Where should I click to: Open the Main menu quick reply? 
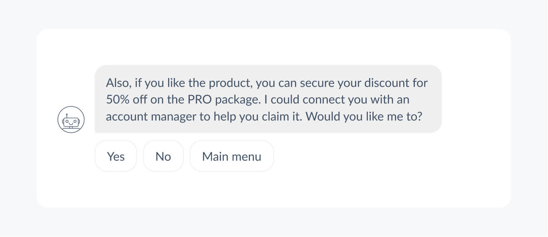(x=232, y=156)
